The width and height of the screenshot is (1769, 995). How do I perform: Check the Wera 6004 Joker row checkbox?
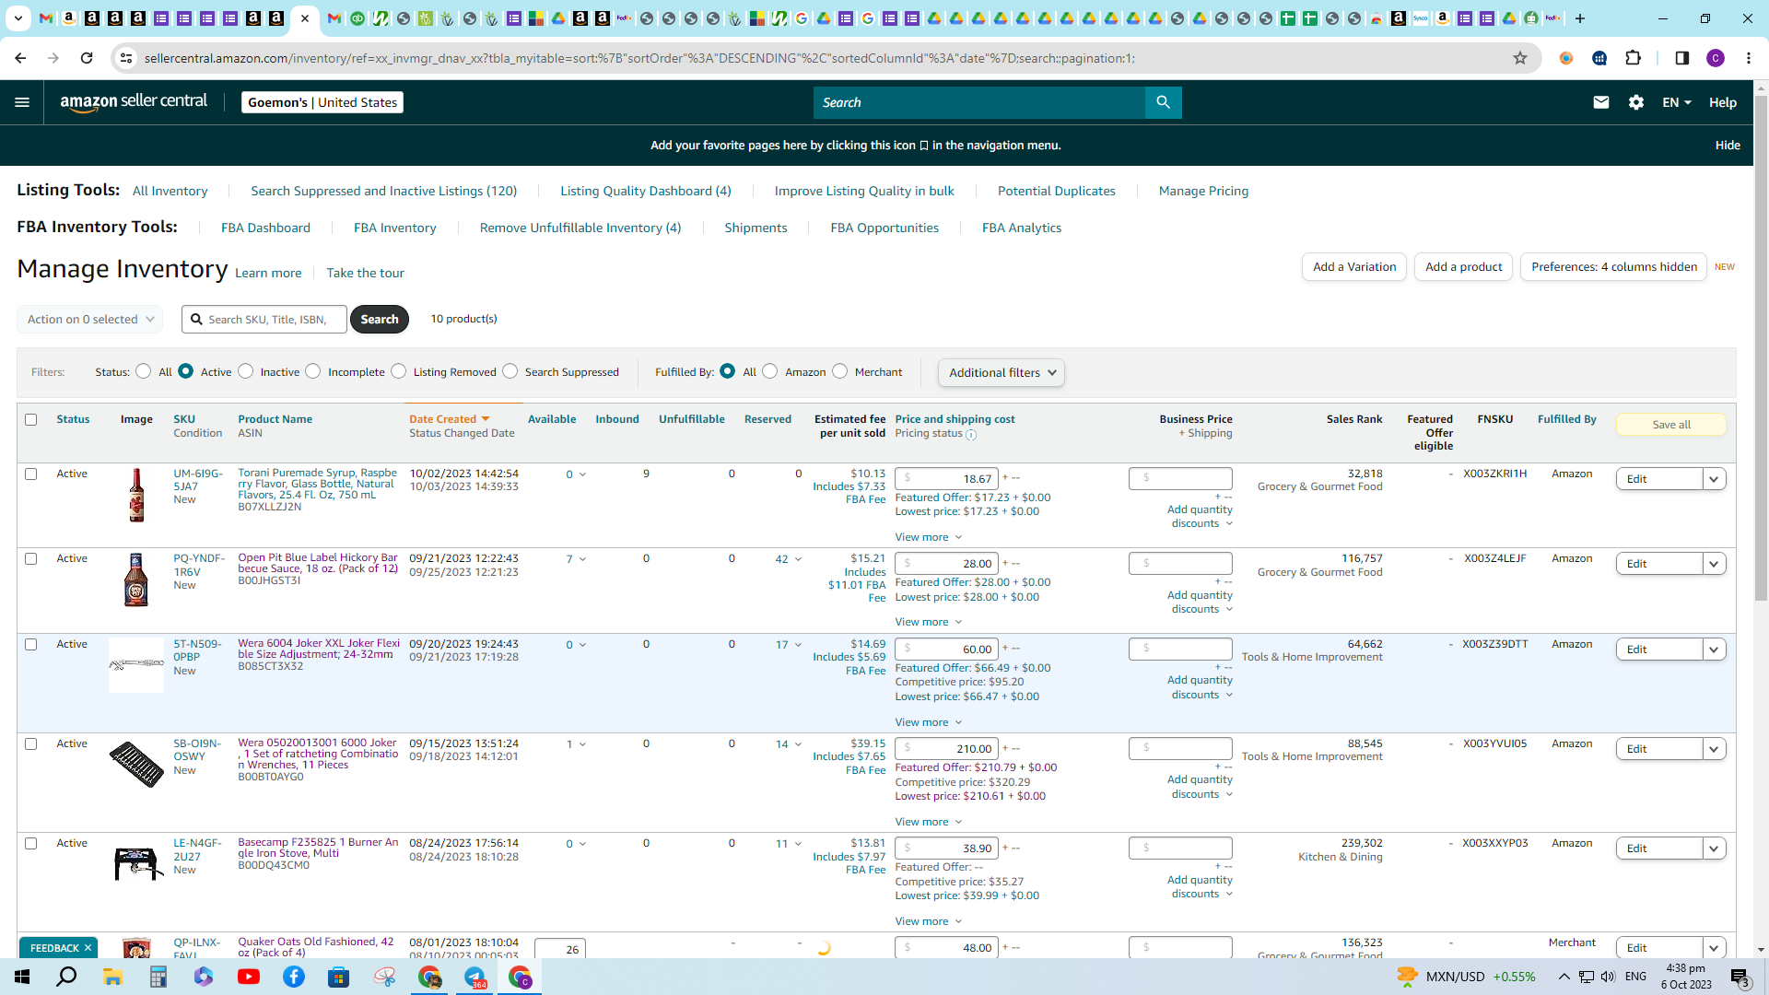click(31, 645)
